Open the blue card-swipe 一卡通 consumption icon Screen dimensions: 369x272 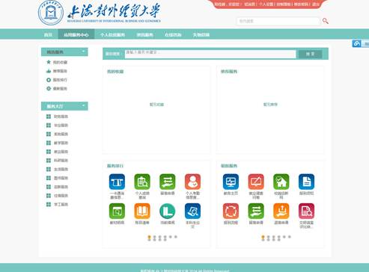coord(117,182)
